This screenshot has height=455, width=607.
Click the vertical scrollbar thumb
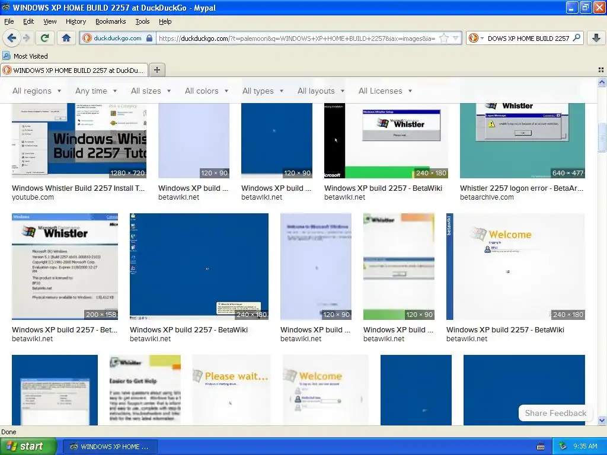pyautogui.click(x=602, y=137)
